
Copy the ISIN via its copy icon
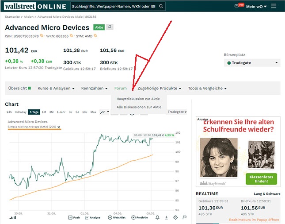click(x=42, y=35)
